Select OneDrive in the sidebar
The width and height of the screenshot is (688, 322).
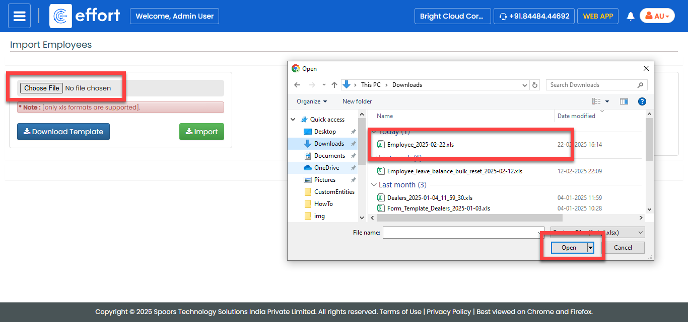[x=326, y=168]
